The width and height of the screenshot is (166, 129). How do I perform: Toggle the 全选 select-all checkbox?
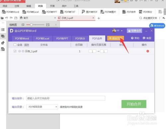tap(15, 45)
